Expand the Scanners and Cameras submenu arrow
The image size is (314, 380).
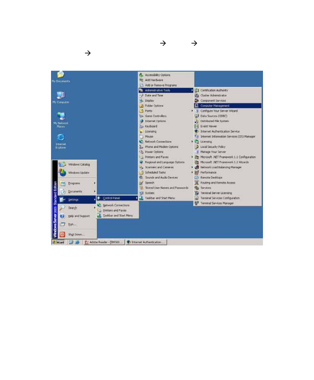(x=192, y=167)
